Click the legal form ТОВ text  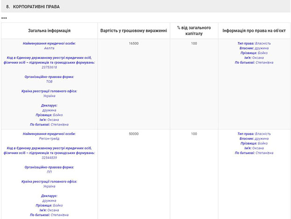coord(50,81)
